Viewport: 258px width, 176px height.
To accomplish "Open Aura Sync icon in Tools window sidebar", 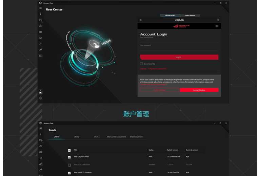I will click(x=41, y=146).
